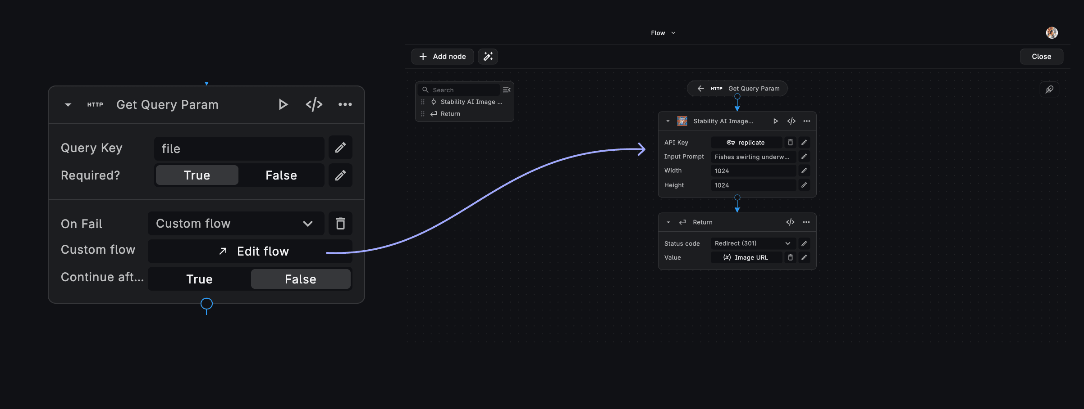Screen dimensions: 1084x409
Task: Set Continue after fail to True
Action: (199, 279)
